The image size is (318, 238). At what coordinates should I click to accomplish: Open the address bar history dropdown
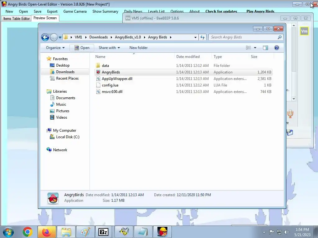tap(195, 37)
